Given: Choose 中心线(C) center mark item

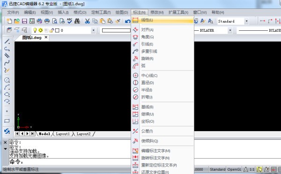Looking at the screenshot, I should click(x=163, y=76).
